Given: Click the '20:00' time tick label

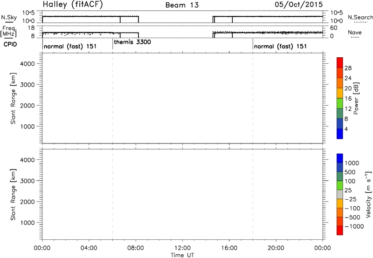Looking at the screenshot, I should click(276, 248).
